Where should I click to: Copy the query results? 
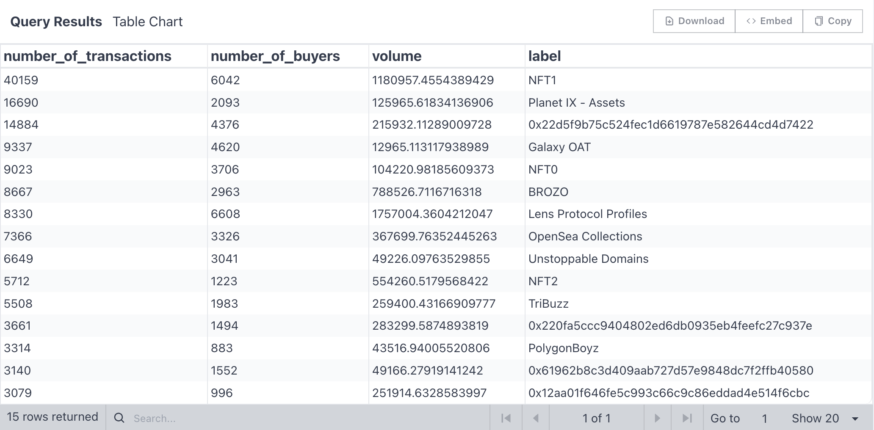coord(833,21)
